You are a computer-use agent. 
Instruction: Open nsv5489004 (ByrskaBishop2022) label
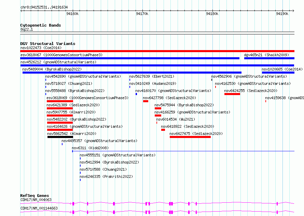point(52,69)
